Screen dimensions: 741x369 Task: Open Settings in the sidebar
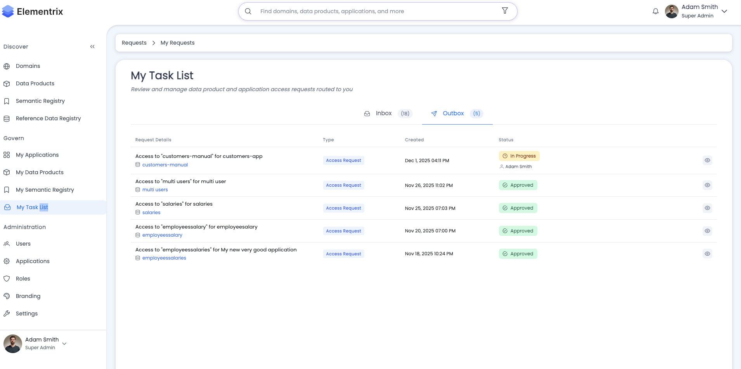pos(27,314)
